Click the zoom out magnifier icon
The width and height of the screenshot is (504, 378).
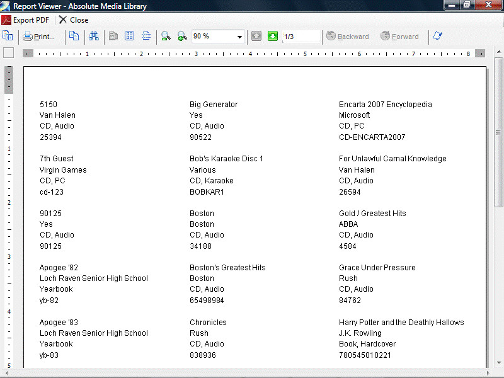point(166,36)
